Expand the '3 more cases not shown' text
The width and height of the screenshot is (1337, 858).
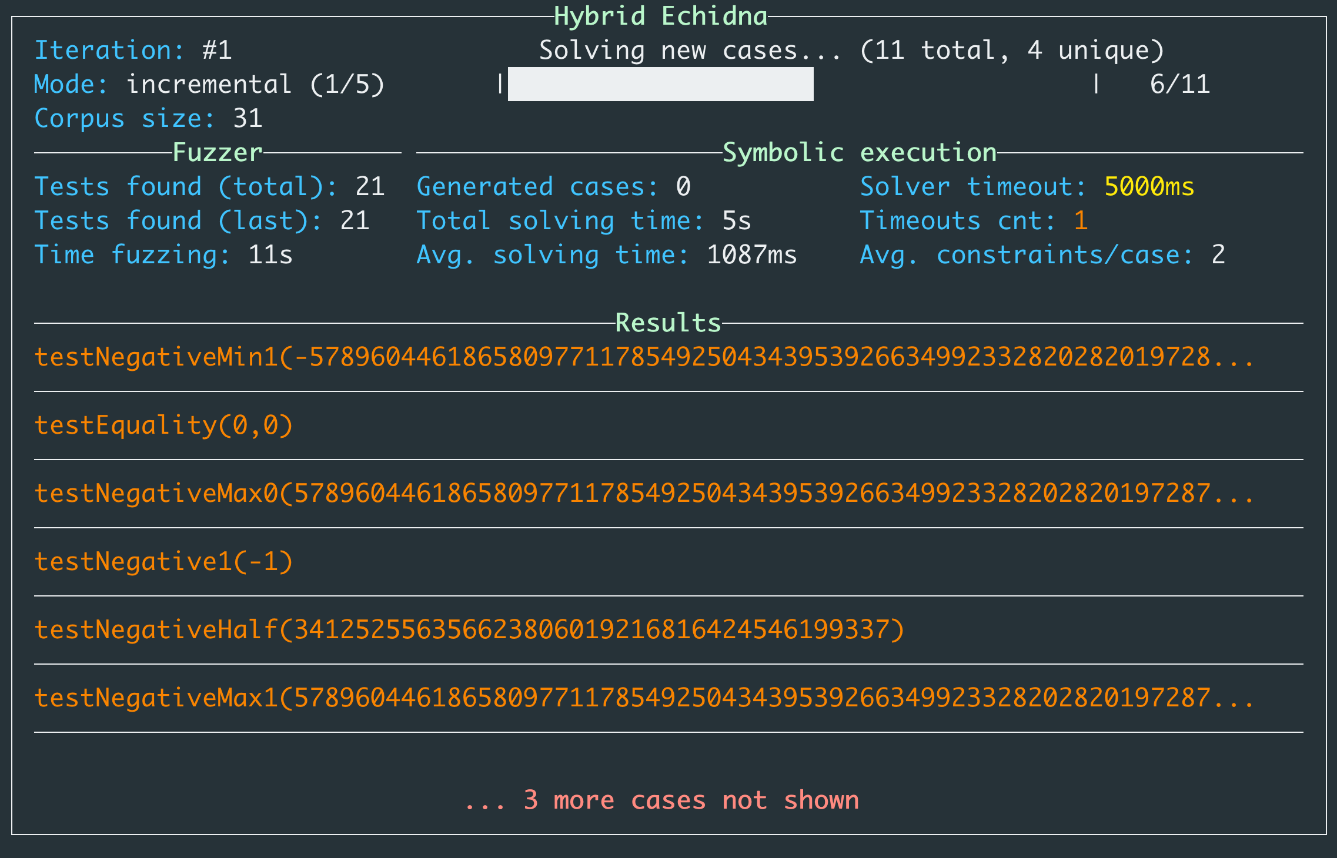point(661,800)
